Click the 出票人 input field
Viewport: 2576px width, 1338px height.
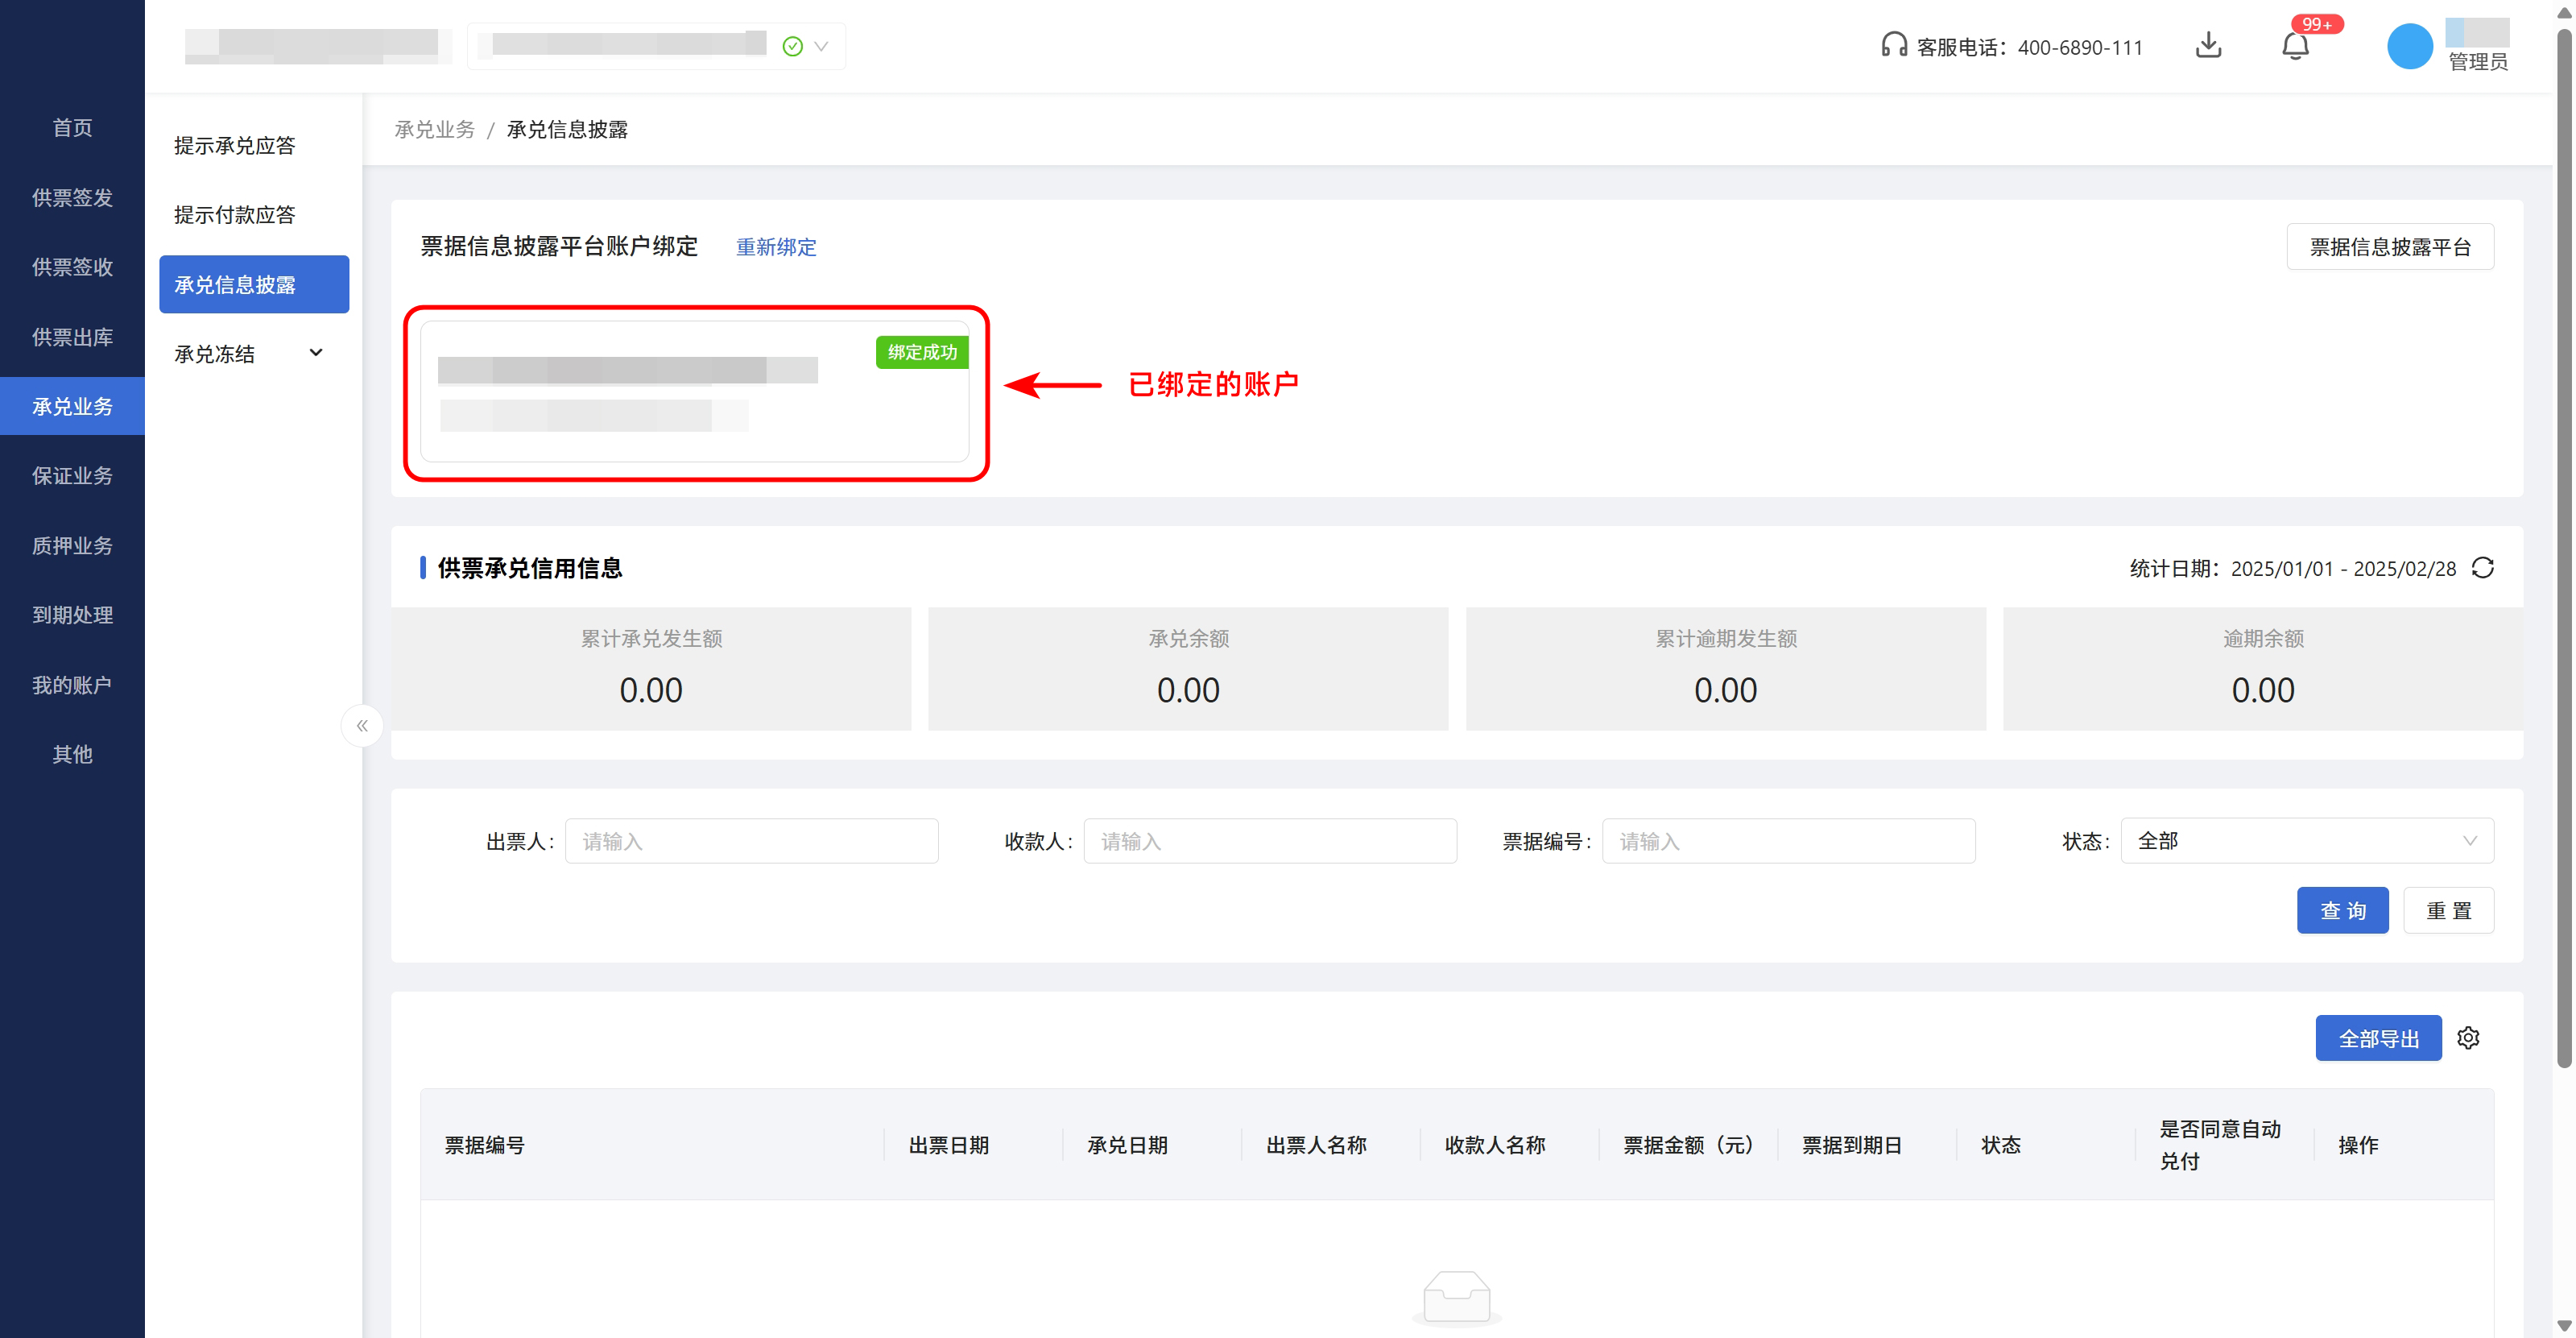tap(751, 841)
